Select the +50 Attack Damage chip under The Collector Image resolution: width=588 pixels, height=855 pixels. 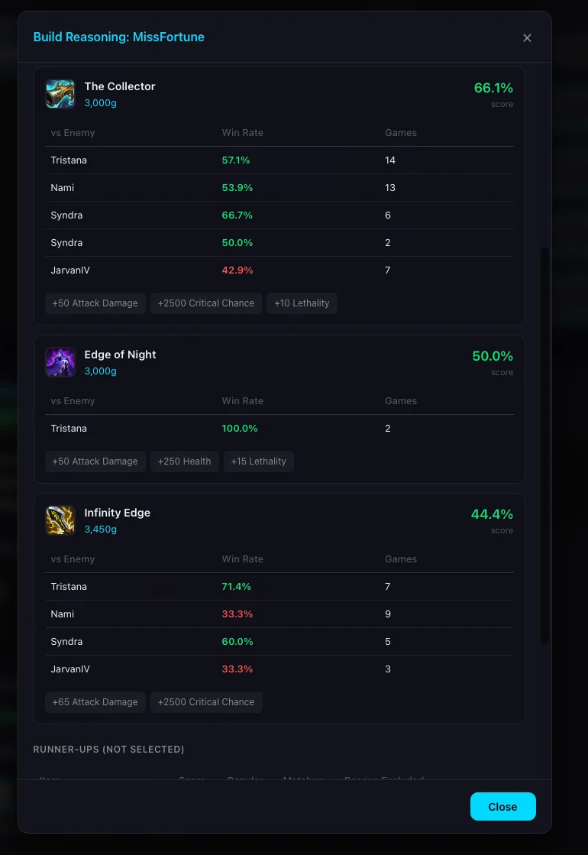click(x=95, y=303)
